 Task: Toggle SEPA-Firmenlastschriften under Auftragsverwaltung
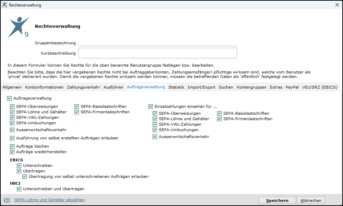(x=76, y=112)
